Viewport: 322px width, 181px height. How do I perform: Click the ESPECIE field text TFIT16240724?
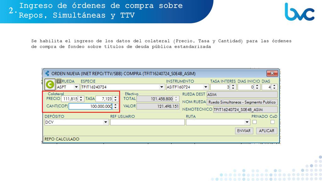[94, 87]
